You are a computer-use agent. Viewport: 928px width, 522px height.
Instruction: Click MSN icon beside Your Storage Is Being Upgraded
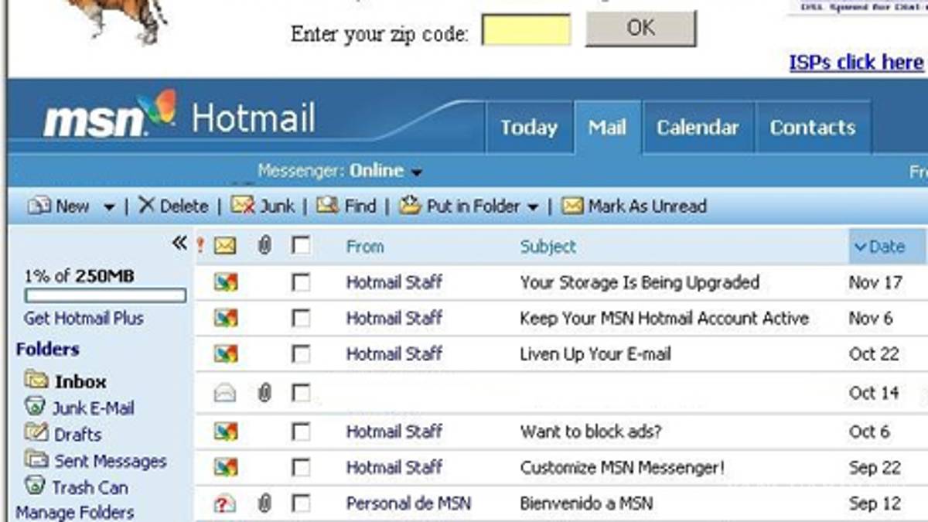[226, 282]
